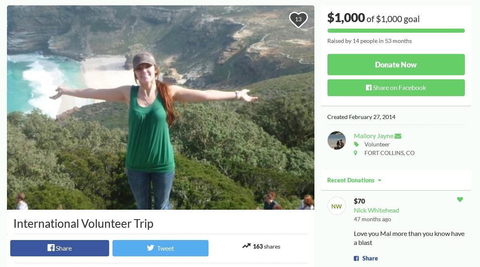The width and height of the screenshot is (480, 267).
Task: Click the green heart on Nick Whitehead's donation
Action: coord(460,200)
